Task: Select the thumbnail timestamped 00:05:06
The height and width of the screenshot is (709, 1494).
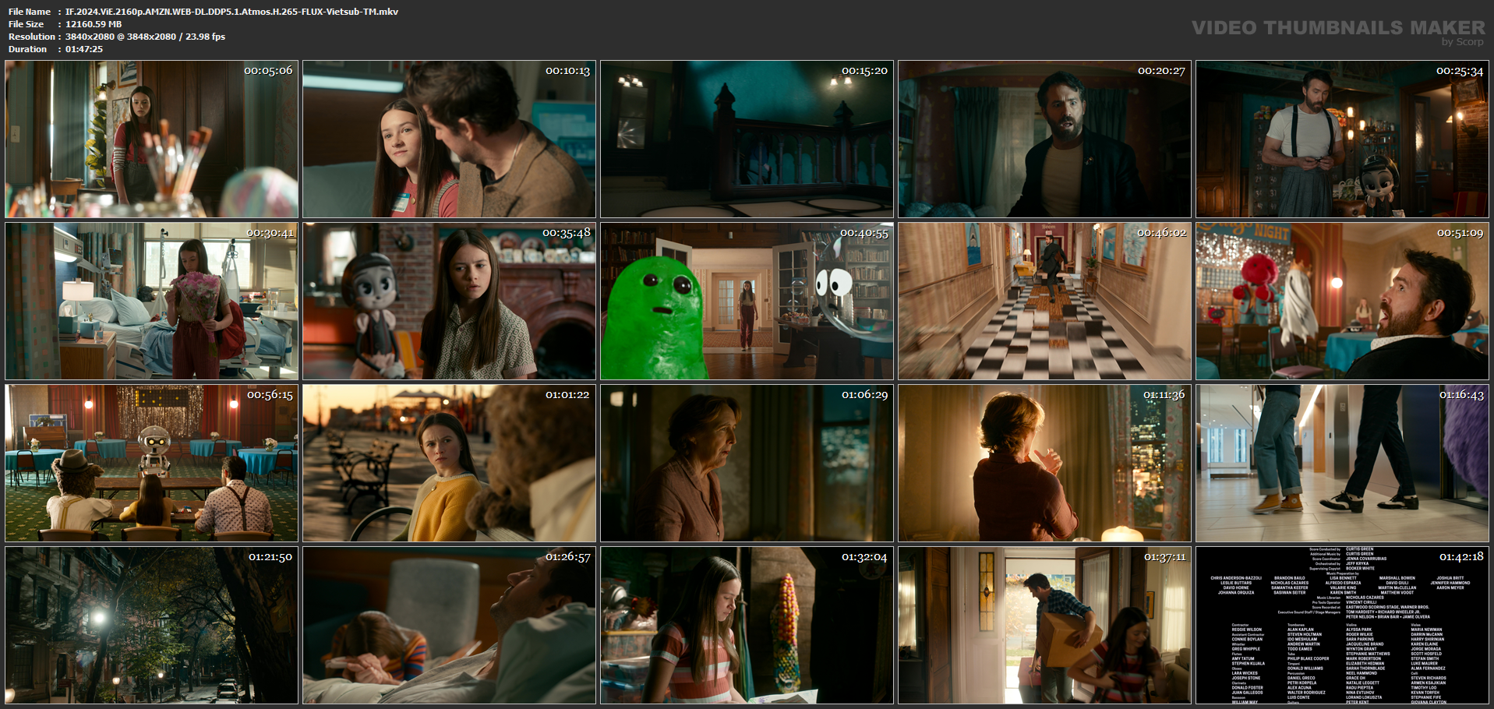Action: [152, 139]
